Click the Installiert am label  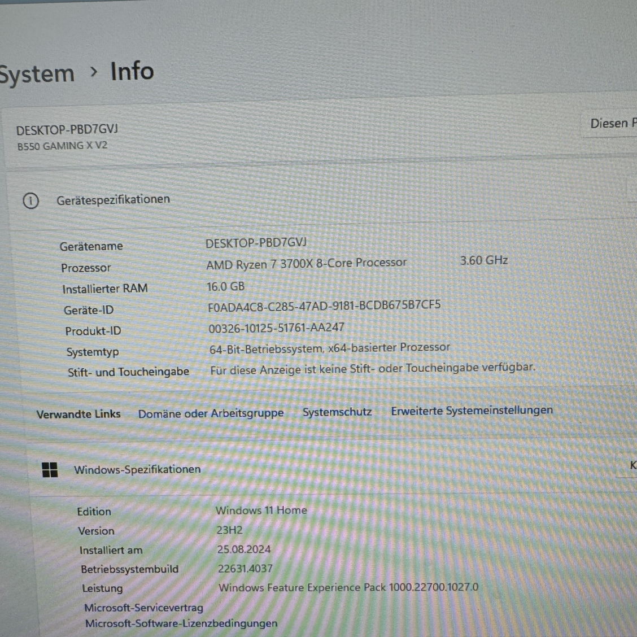(x=111, y=551)
